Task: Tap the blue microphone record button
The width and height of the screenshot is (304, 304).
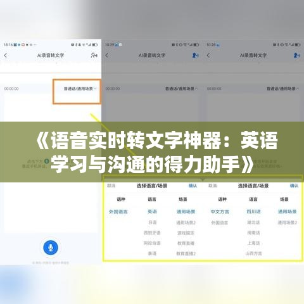Action: pyautogui.click(x=51, y=247)
